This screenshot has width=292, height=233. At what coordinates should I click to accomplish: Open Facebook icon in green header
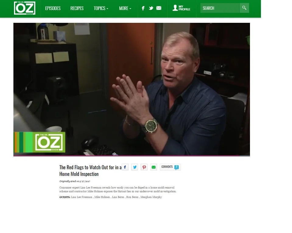(x=143, y=8)
